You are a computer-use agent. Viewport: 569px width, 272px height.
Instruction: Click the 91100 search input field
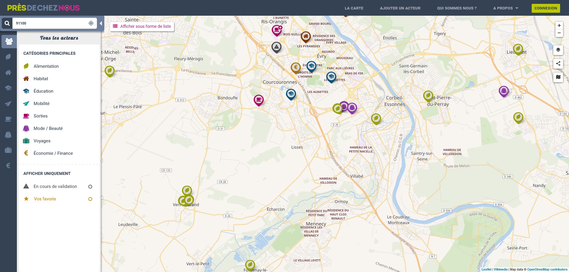tap(50, 23)
